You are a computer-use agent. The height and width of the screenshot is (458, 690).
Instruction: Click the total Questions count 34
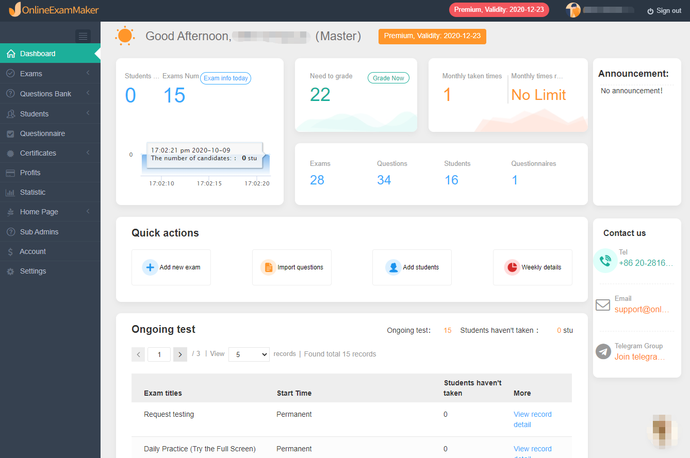[x=384, y=180]
